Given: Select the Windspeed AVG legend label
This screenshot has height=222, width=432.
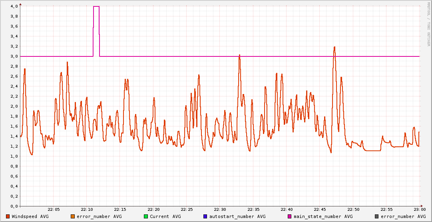Looking at the screenshot, I should tap(30, 216).
